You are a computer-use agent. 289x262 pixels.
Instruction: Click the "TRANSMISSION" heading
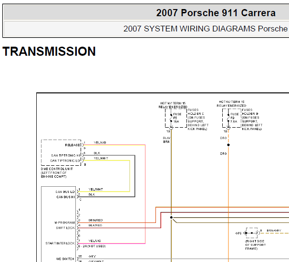click(49, 51)
